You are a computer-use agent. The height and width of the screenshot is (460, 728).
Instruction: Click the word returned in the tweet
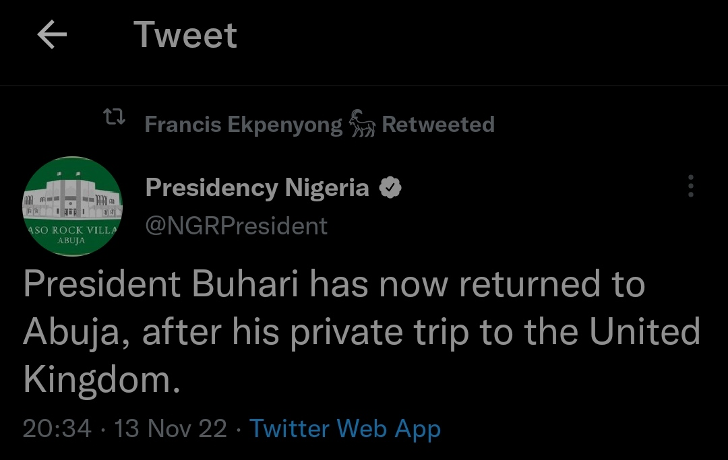tap(528, 284)
